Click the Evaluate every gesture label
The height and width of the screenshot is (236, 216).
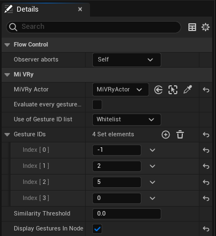(x=48, y=105)
